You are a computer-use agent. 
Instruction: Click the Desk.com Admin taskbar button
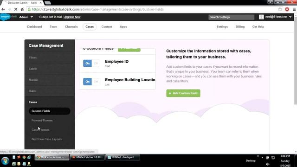pos(52,157)
